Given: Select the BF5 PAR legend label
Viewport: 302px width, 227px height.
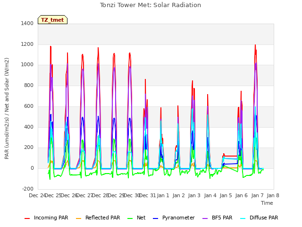Looking at the screenshot, I should pyautogui.click(x=222, y=218).
